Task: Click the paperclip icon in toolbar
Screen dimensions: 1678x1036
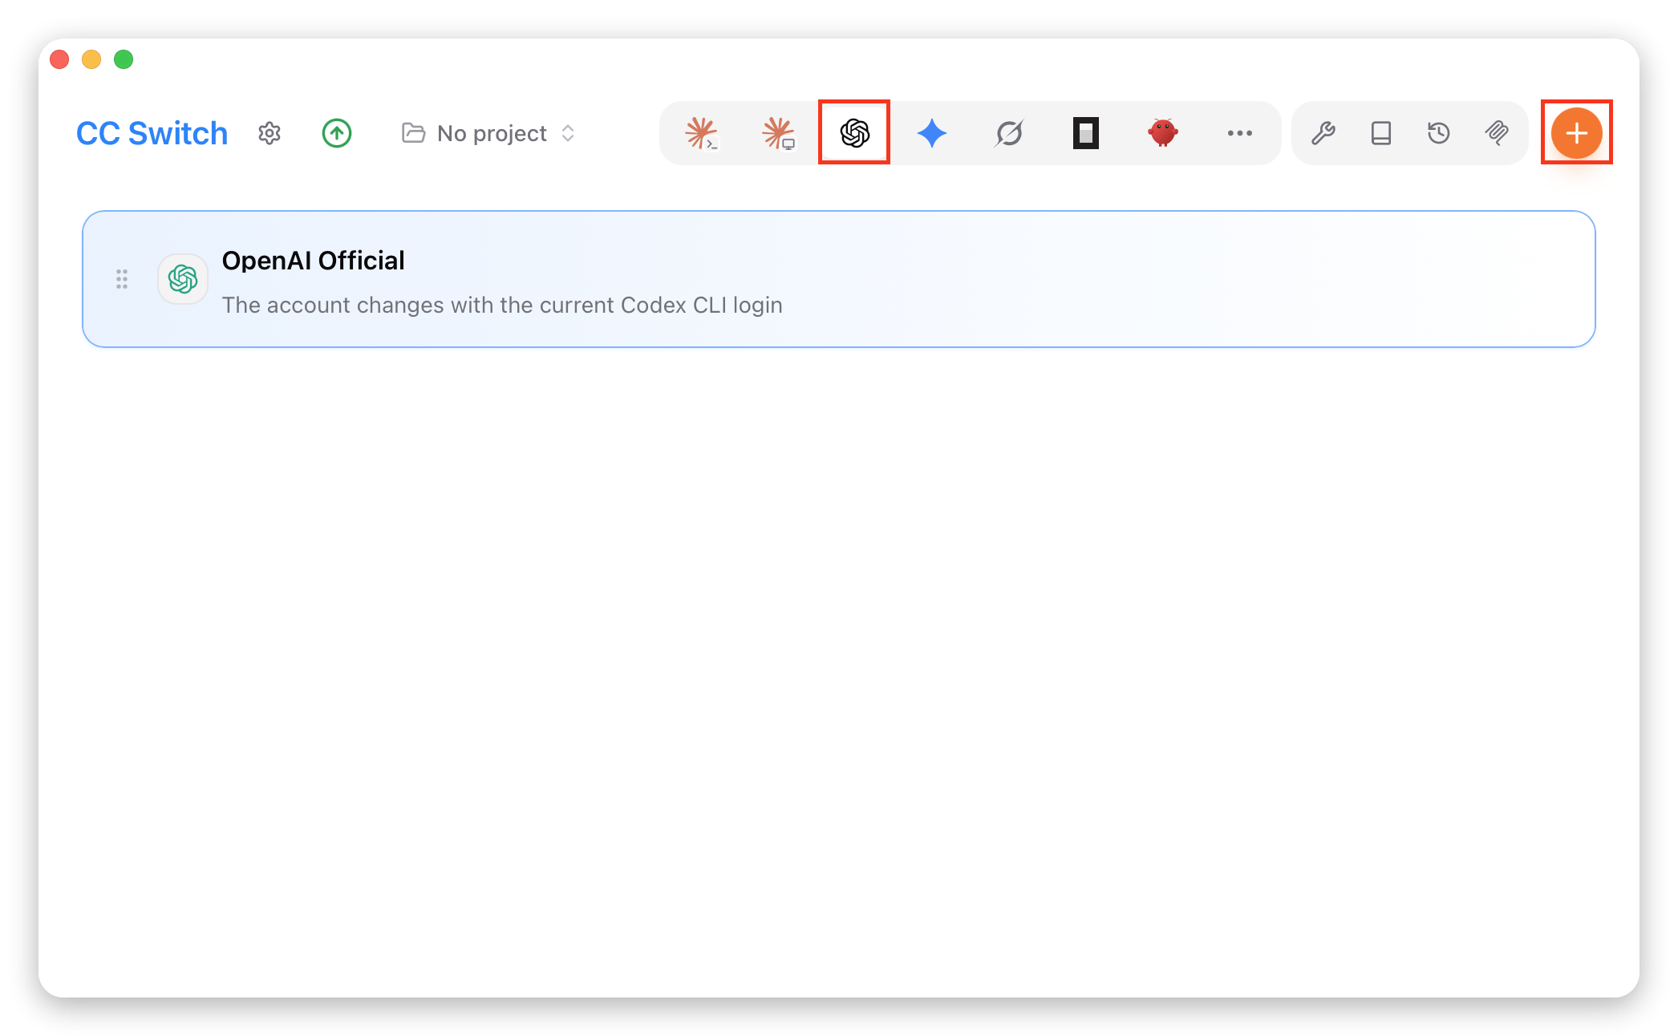Action: coord(1497,133)
